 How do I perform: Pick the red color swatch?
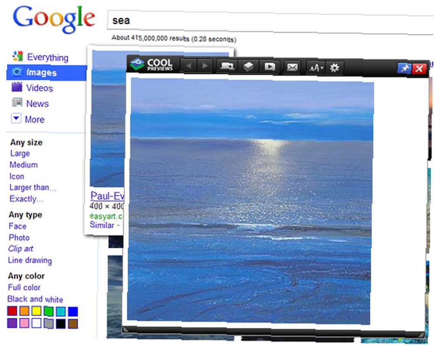point(12,311)
